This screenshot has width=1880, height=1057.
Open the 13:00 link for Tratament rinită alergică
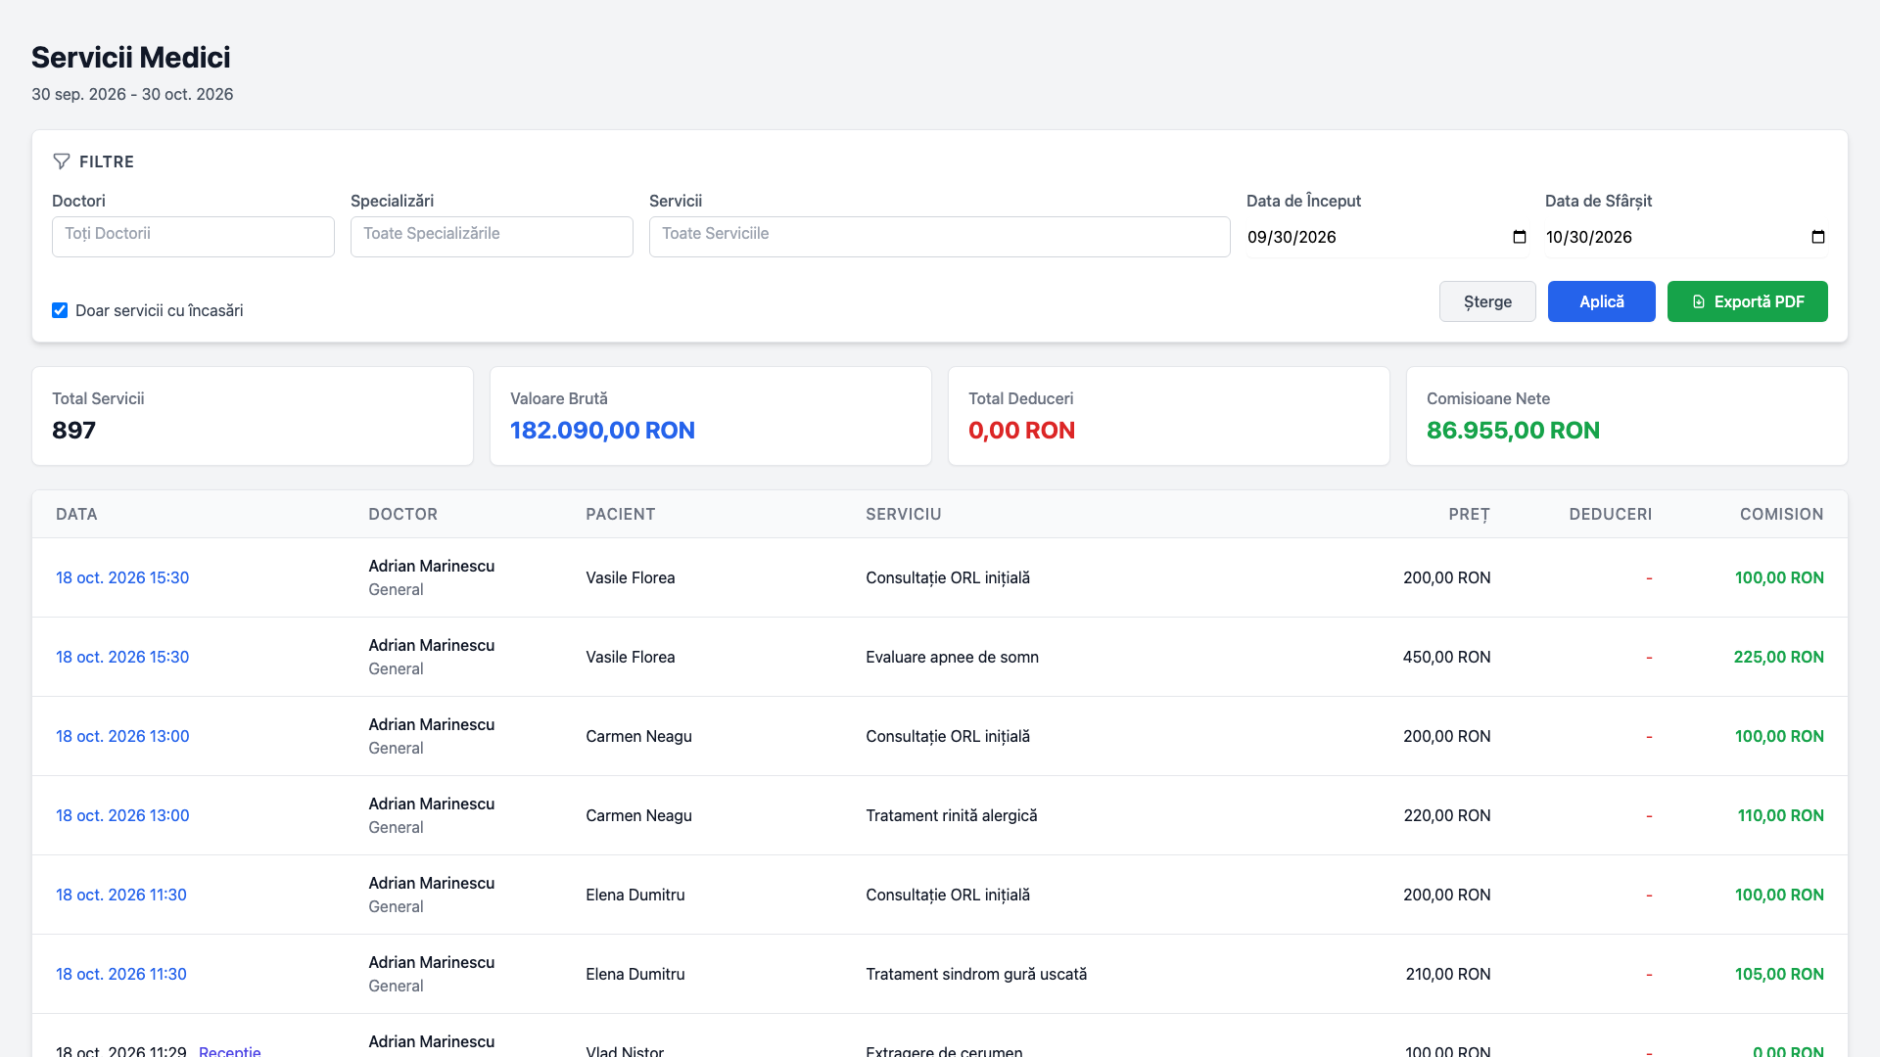tap(122, 815)
